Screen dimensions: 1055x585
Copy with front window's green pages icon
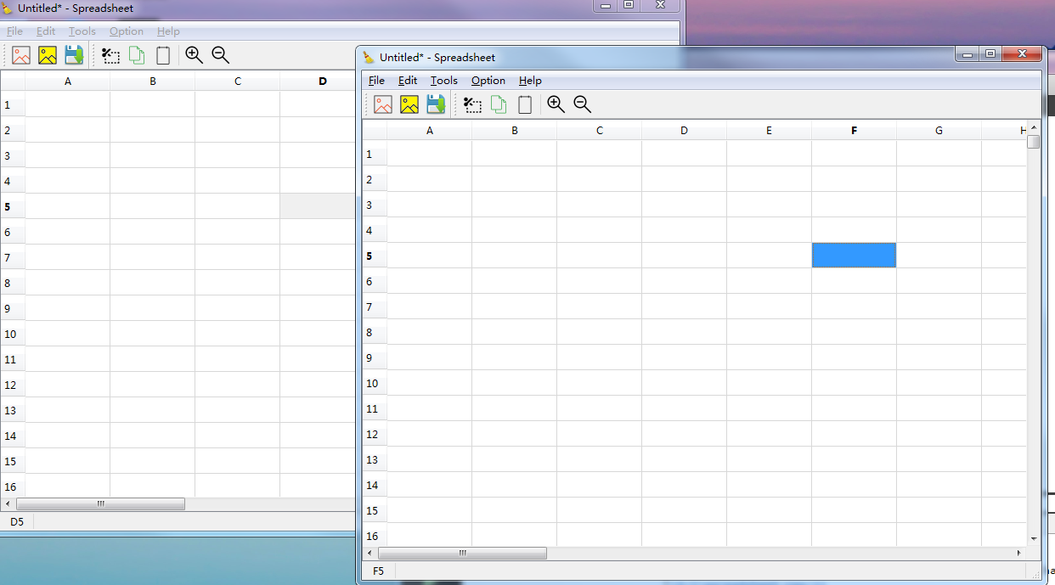pyautogui.click(x=499, y=104)
